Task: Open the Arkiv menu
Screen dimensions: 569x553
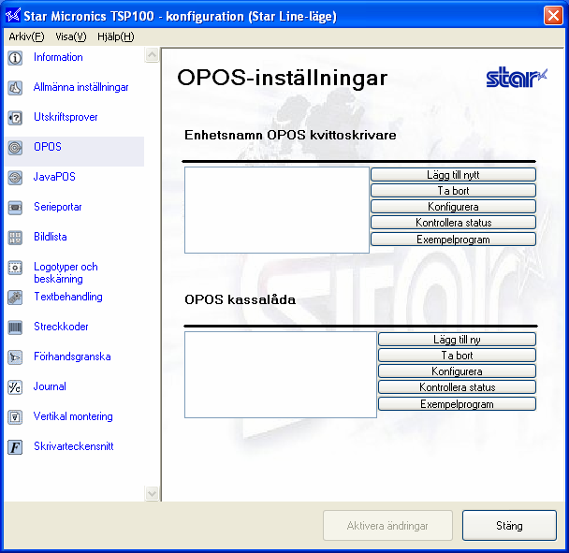Action: pyautogui.click(x=26, y=36)
